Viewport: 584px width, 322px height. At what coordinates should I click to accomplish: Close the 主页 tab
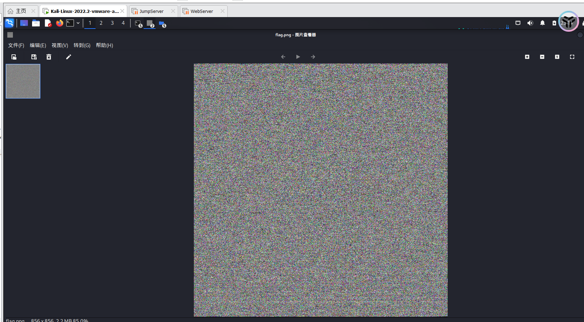pyautogui.click(x=33, y=11)
